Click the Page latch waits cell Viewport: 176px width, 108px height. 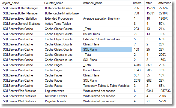[x=62, y=101]
